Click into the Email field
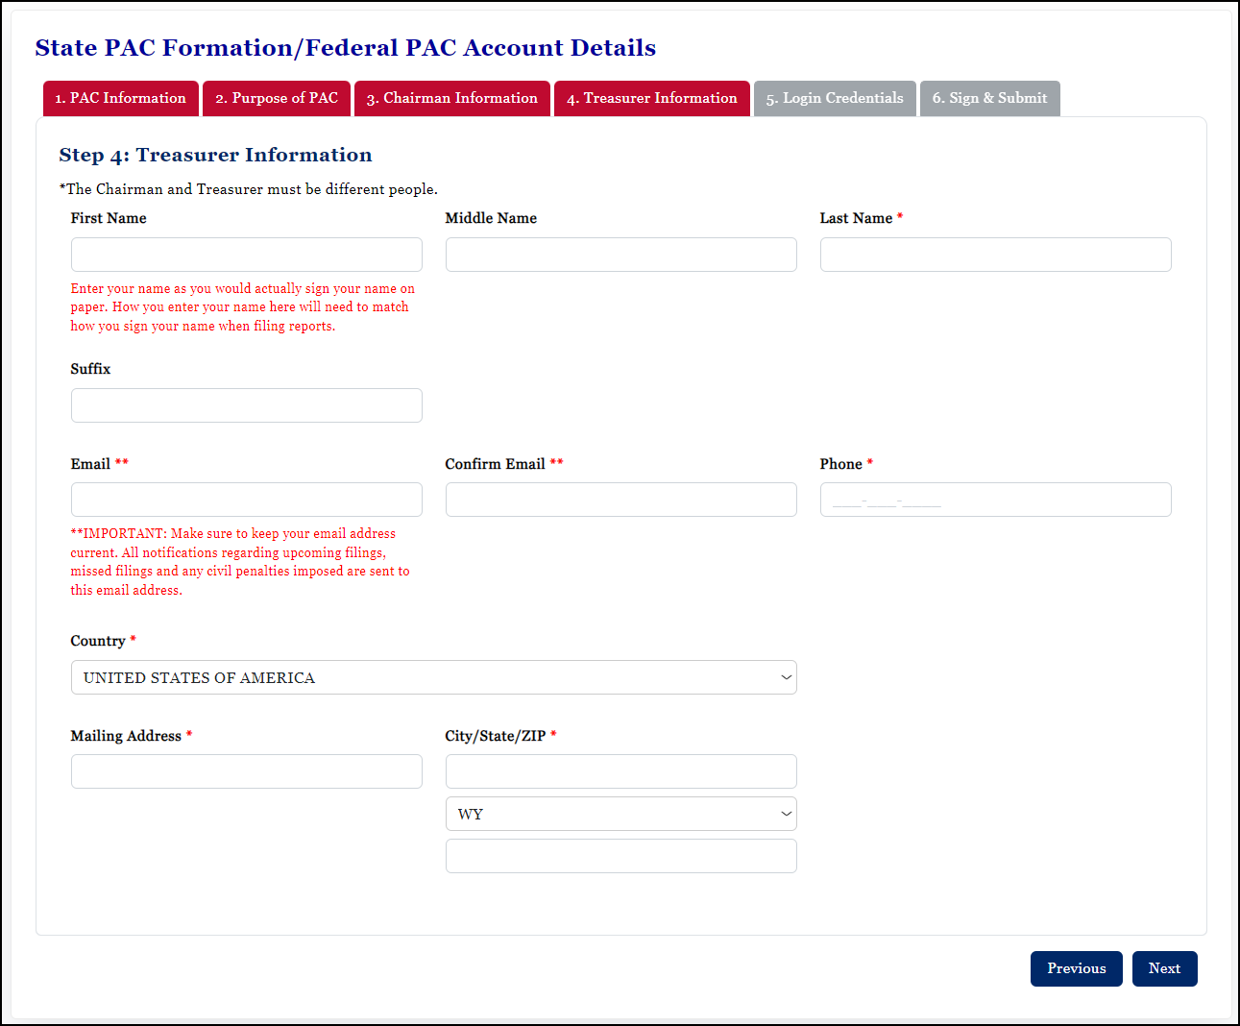The width and height of the screenshot is (1240, 1026). coord(246,499)
